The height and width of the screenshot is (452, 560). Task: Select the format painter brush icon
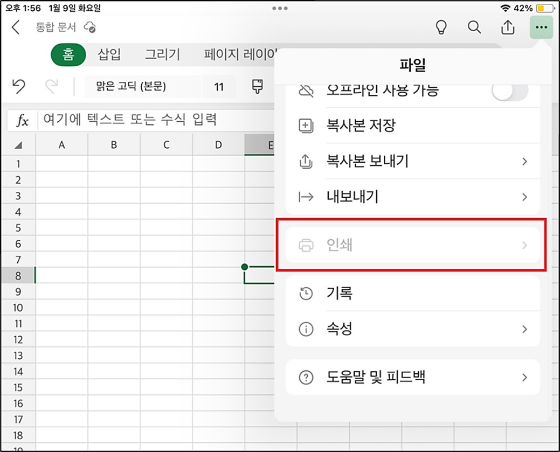point(258,86)
